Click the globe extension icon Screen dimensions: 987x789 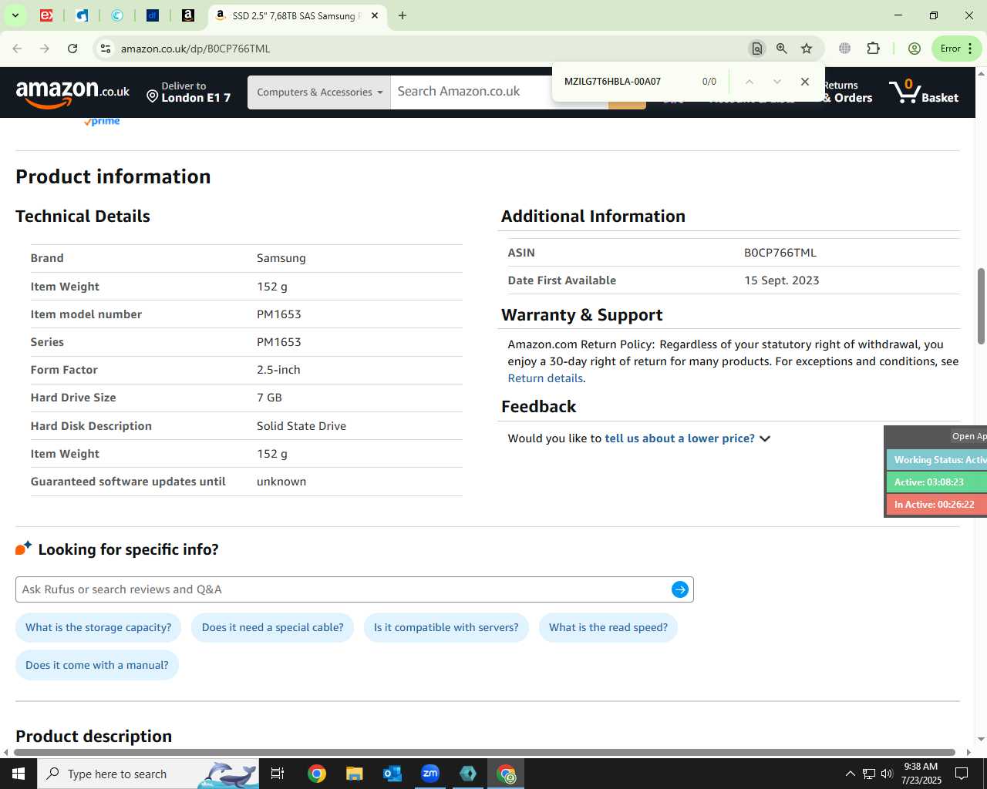click(x=845, y=49)
